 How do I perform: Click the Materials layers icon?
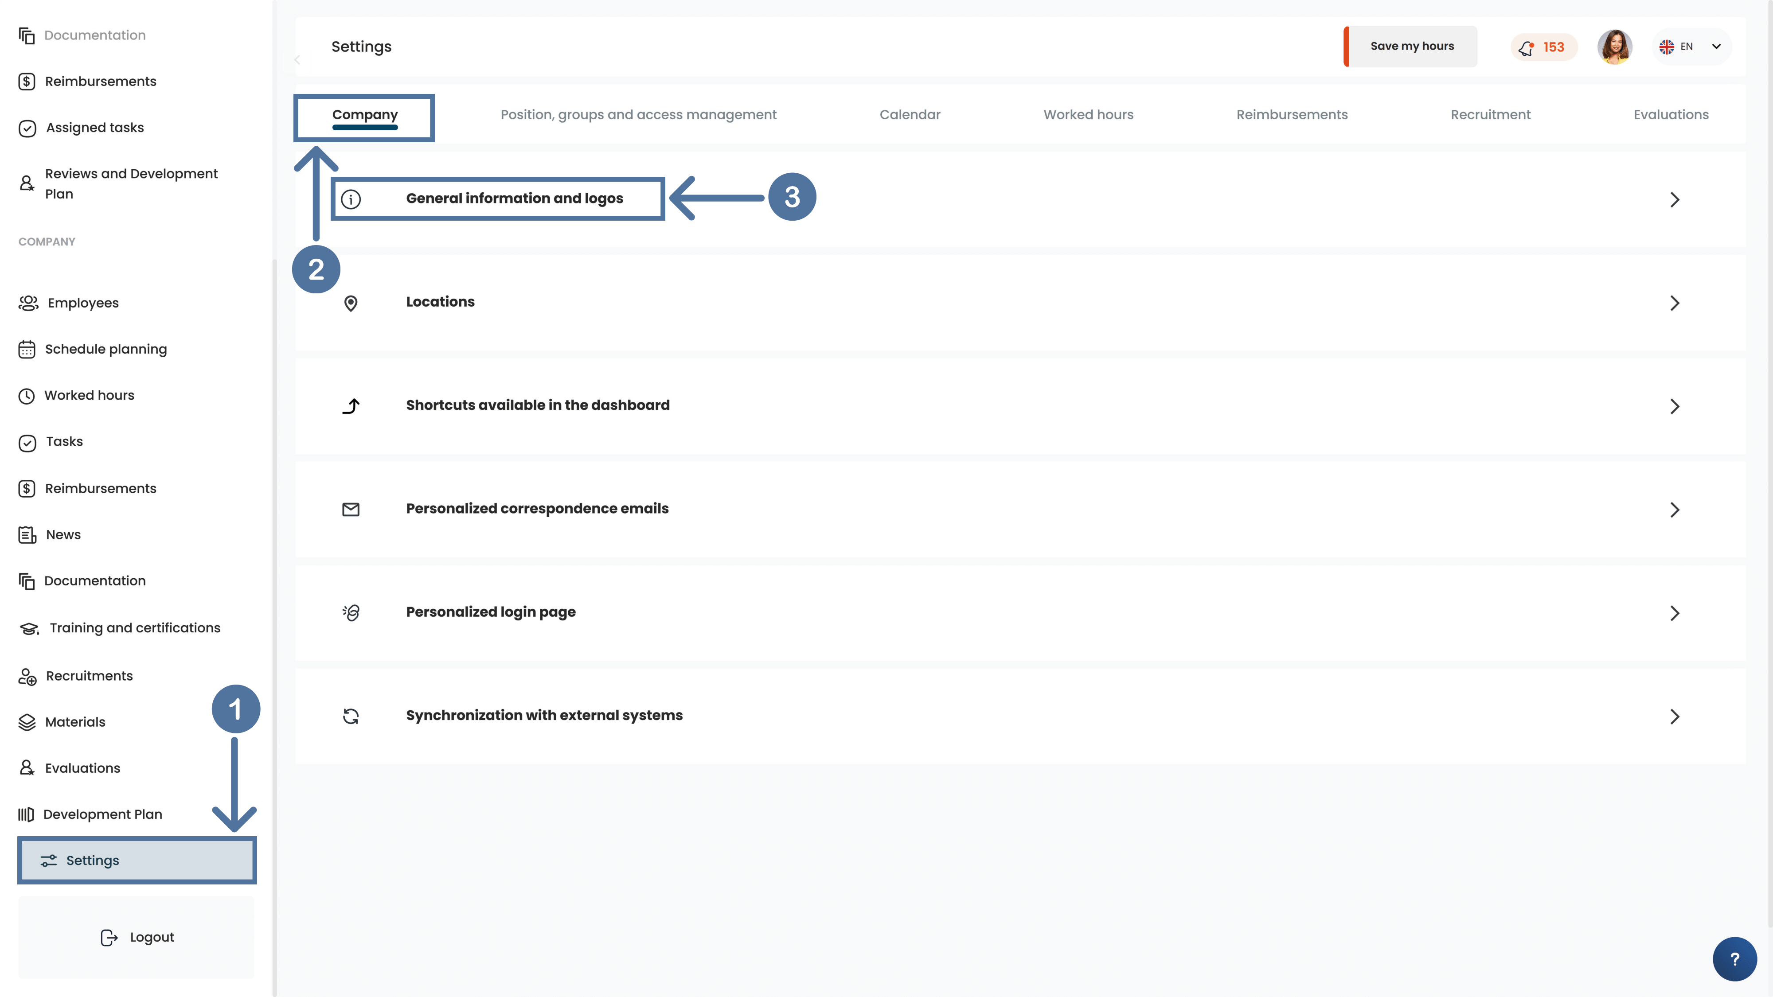(x=27, y=722)
